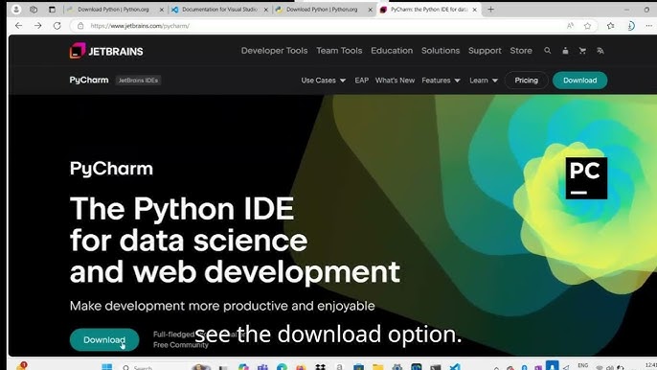
Task: Open the language translation icon
Action: [600, 51]
